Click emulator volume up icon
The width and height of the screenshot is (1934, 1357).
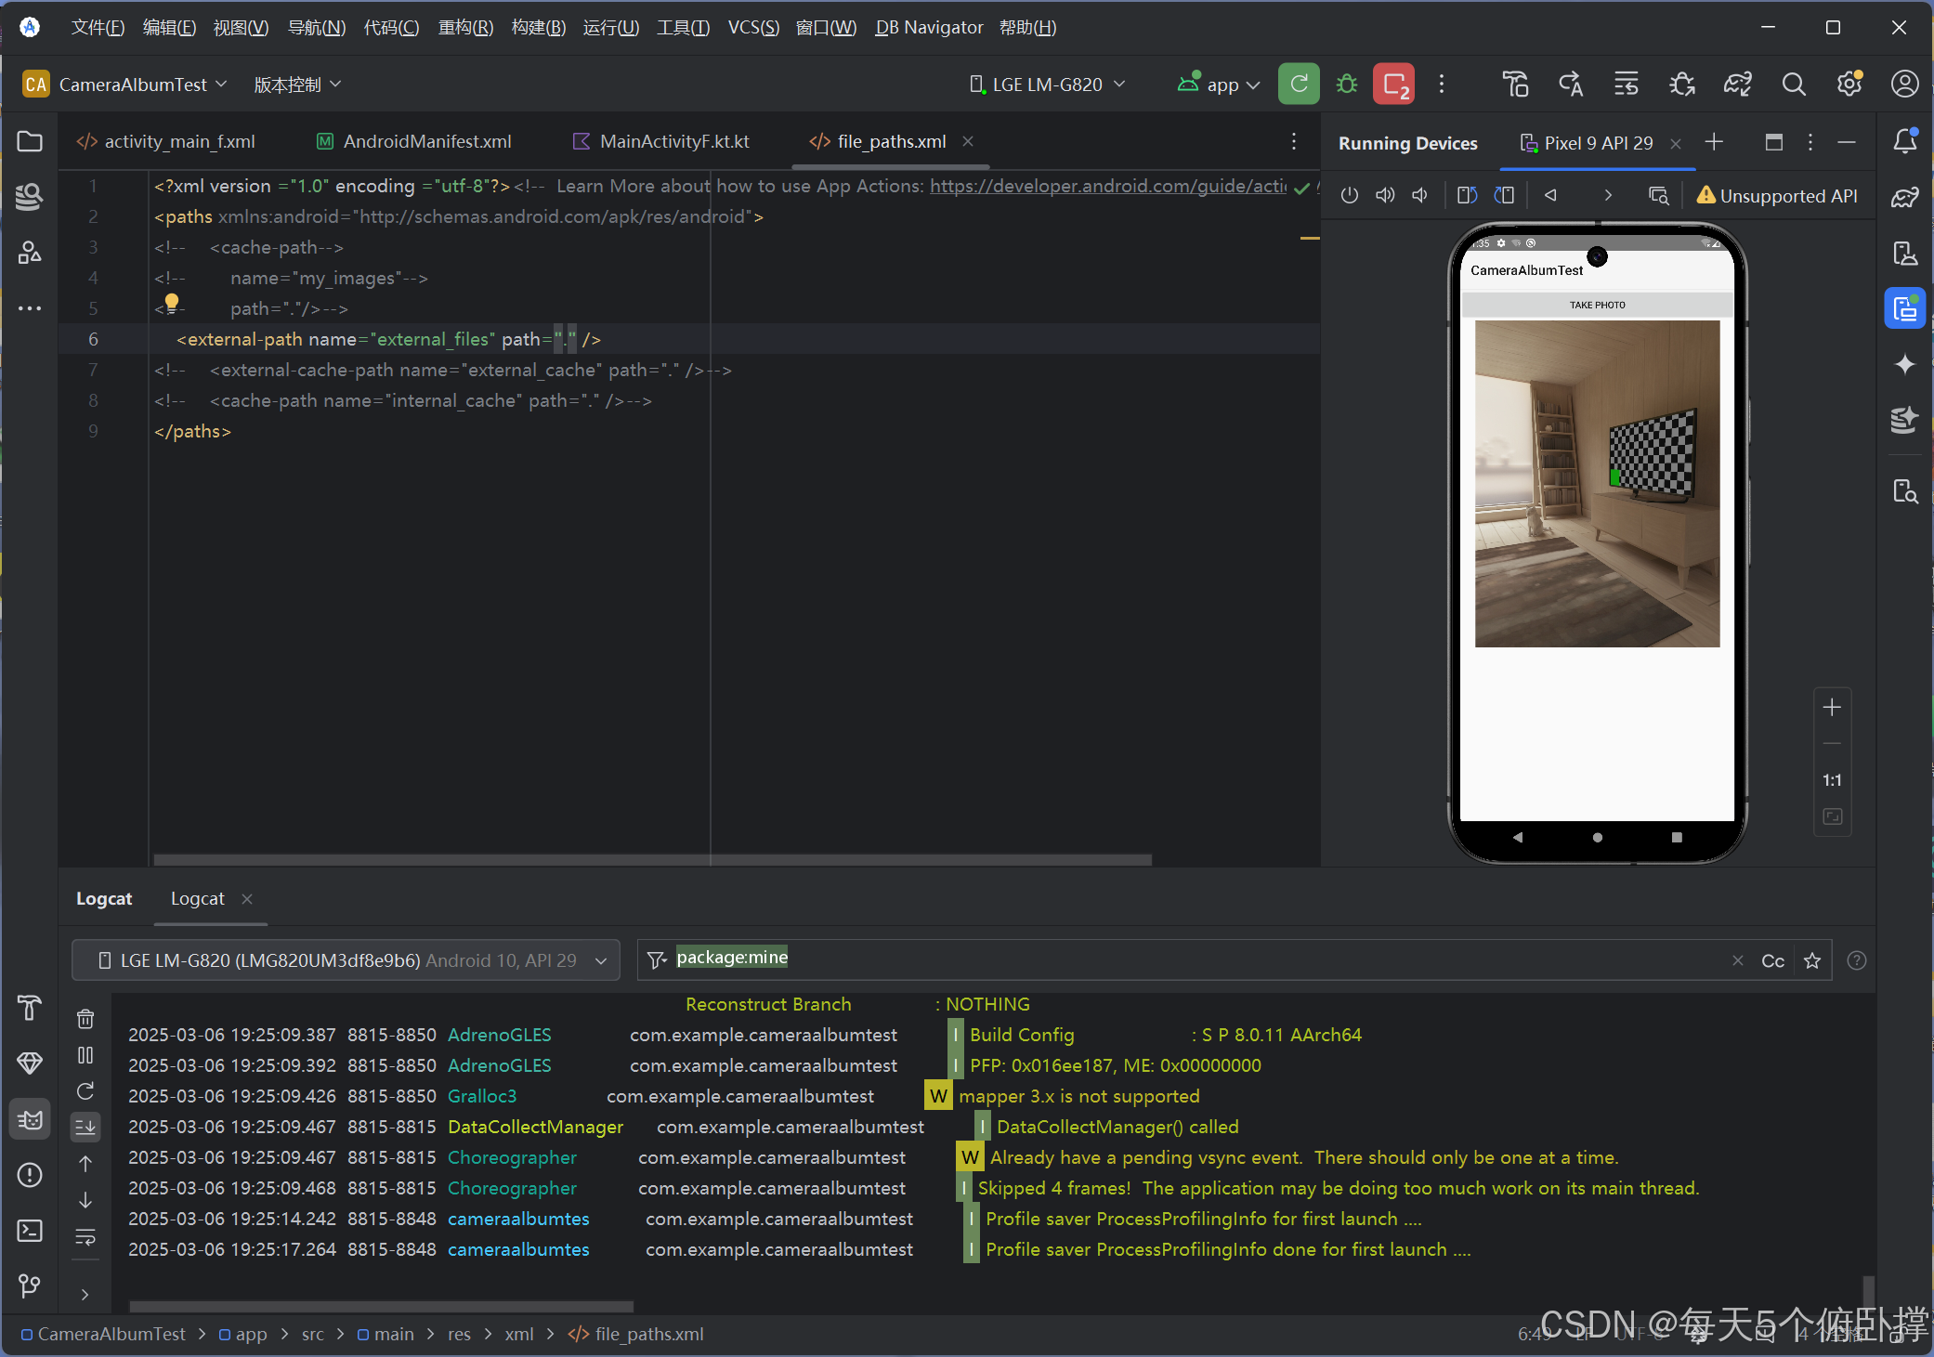pyautogui.click(x=1385, y=195)
